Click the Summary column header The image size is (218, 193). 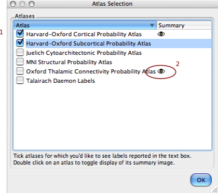184,25
